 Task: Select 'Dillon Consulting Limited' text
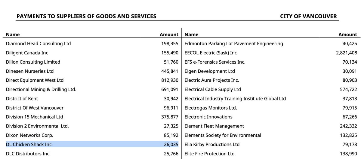pyautogui.click(x=33, y=62)
